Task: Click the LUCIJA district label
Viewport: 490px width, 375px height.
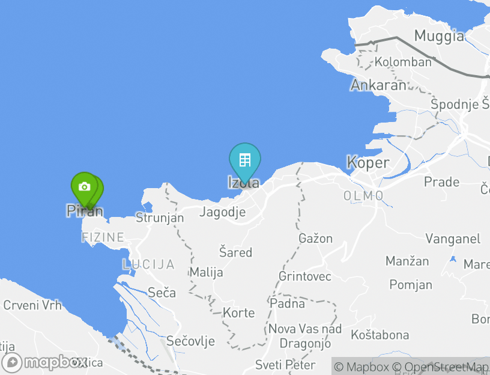Action: coord(148,264)
